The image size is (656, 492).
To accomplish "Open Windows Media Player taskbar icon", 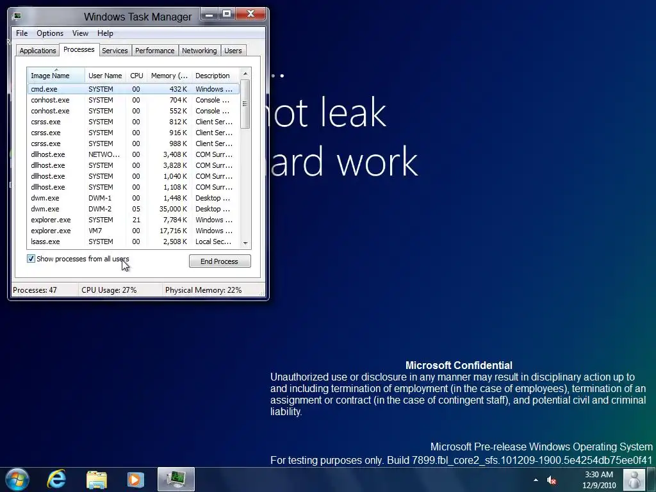I will pyautogui.click(x=135, y=479).
